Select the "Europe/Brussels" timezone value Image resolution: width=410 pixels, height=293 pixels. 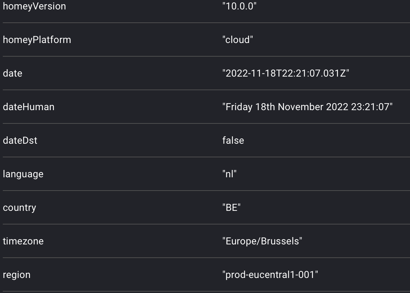point(262,241)
